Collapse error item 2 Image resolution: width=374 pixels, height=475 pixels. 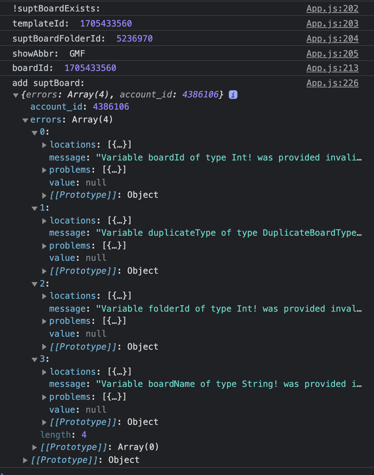[x=35, y=284]
